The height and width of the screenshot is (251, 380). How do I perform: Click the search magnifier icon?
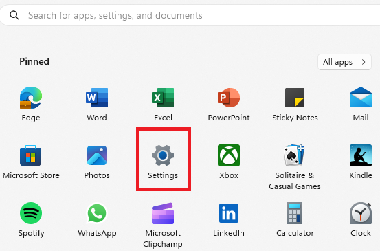click(14, 15)
